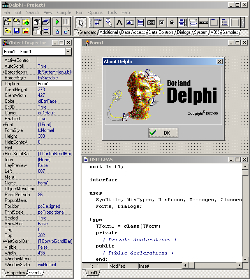250x279 pixels.
Task: Click the Caption property value field
Action: [55, 84]
